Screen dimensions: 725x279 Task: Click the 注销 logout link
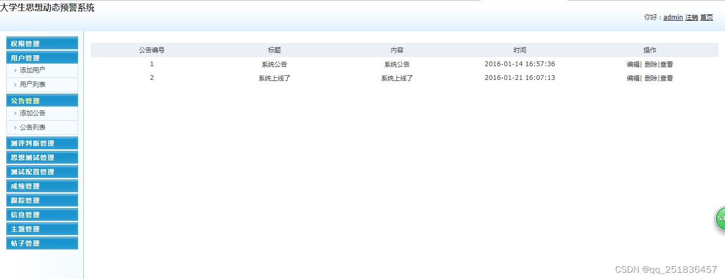(x=692, y=17)
